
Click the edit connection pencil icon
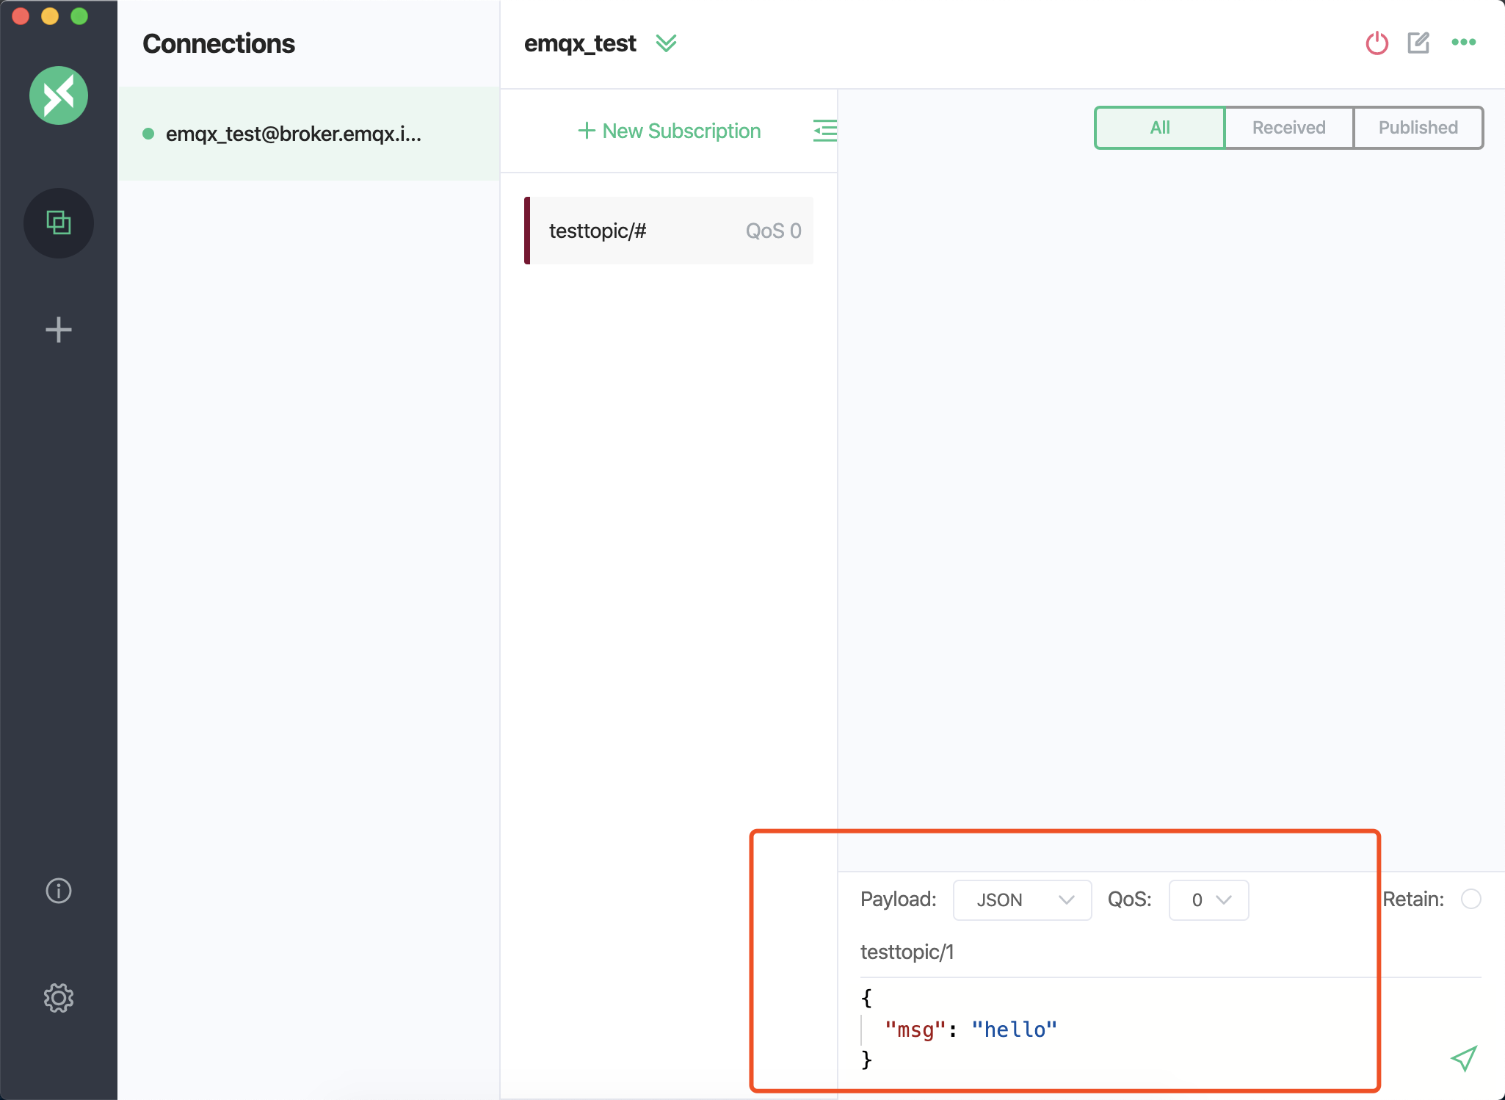[1418, 43]
